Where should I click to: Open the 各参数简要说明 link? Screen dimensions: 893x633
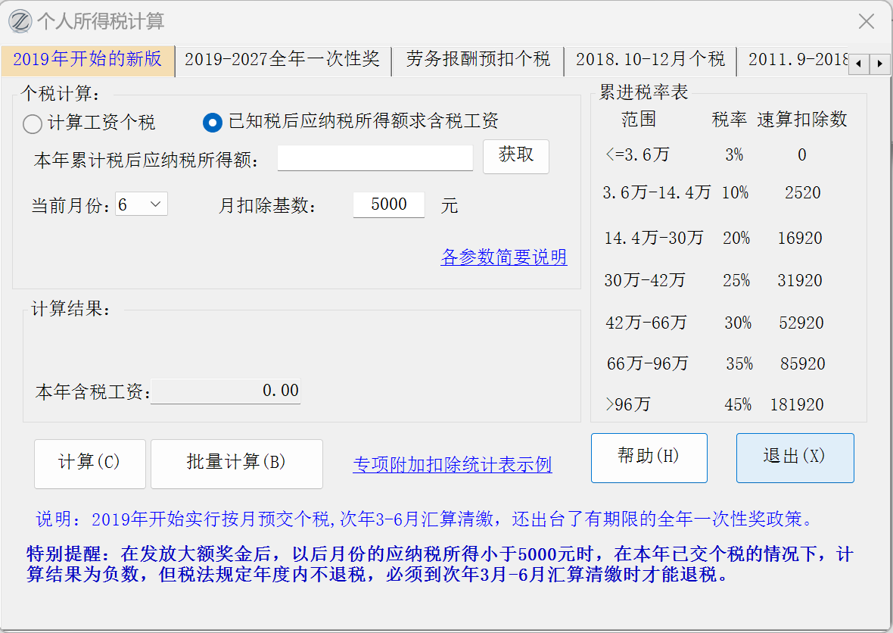click(503, 257)
